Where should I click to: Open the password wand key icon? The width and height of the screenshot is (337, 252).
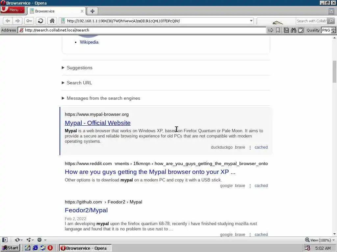pyautogui.click(x=29, y=21)
